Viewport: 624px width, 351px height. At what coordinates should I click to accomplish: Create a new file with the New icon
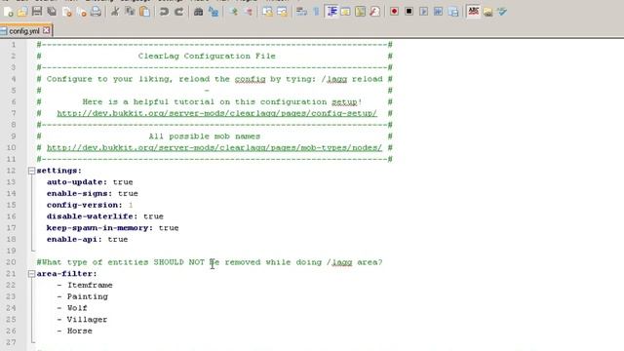8,12
